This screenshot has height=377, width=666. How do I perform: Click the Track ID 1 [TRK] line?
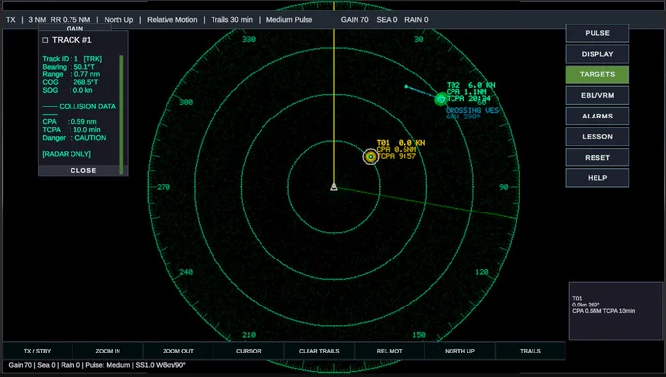pos(71,59)
